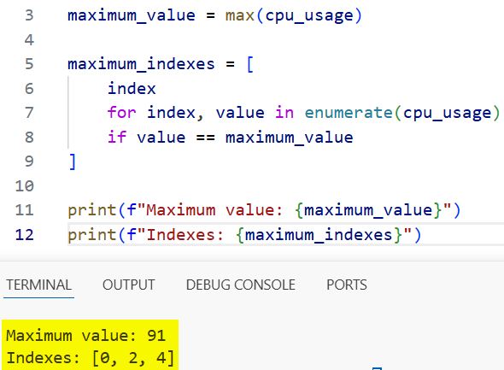The width and height of the screenshot is (504, 370).
Task: Click the if keyword on line 8
Action: pos(117,137)
